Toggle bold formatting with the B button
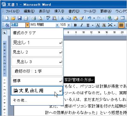127x116 pixels. (75, 25)
